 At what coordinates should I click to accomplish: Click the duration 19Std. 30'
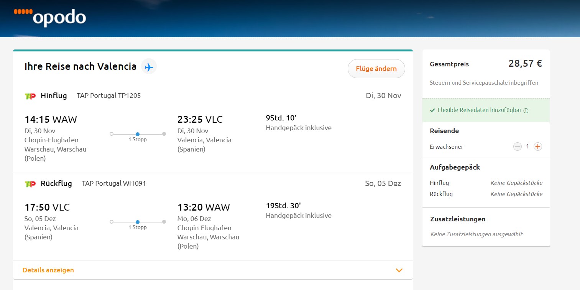pyautogui.click(x=283, y=205)
